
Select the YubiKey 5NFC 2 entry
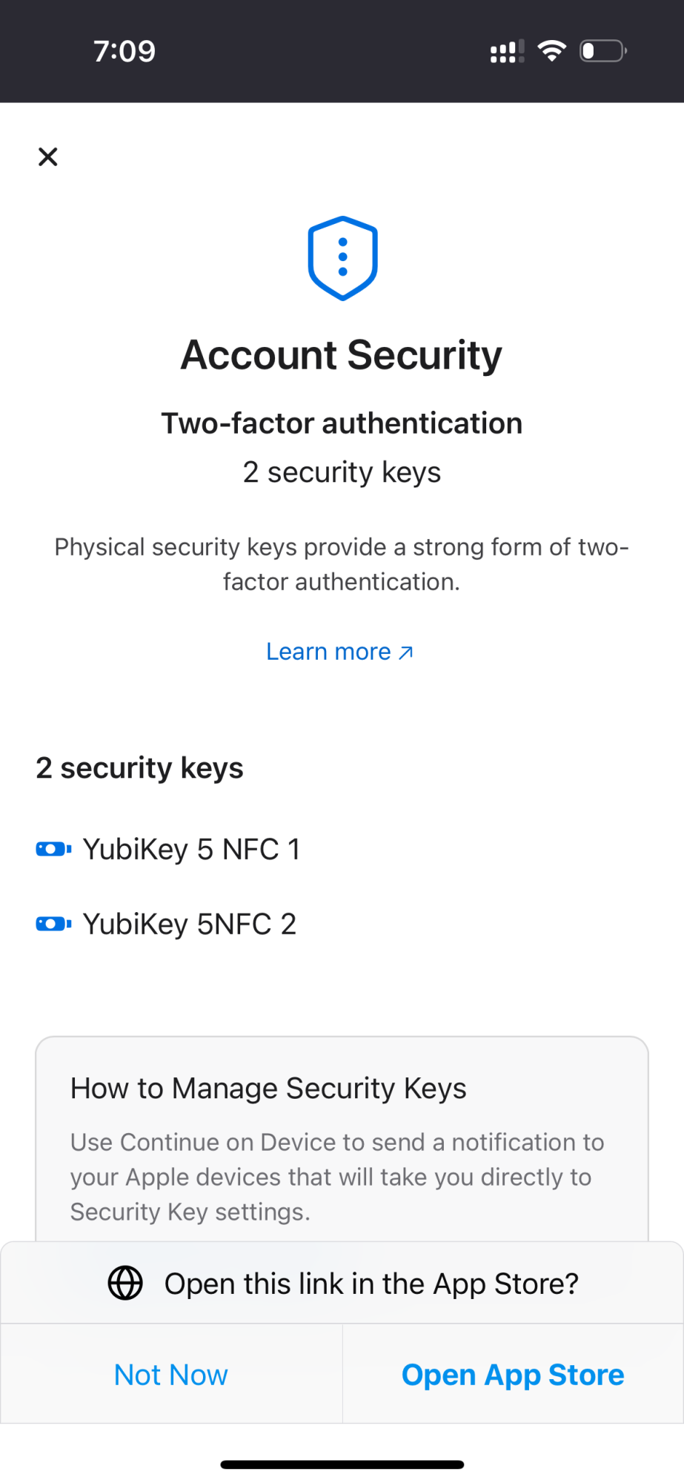[190, 924]
